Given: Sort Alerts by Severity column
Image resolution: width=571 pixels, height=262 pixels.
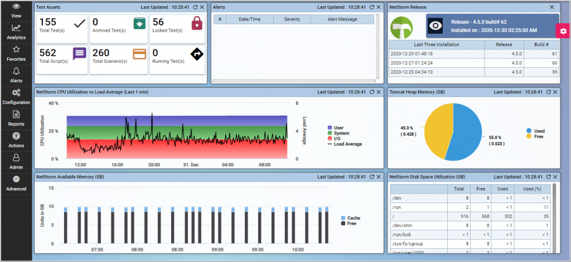Looking at the screenshot, I should pyautogui.click(x=292, y=19).
